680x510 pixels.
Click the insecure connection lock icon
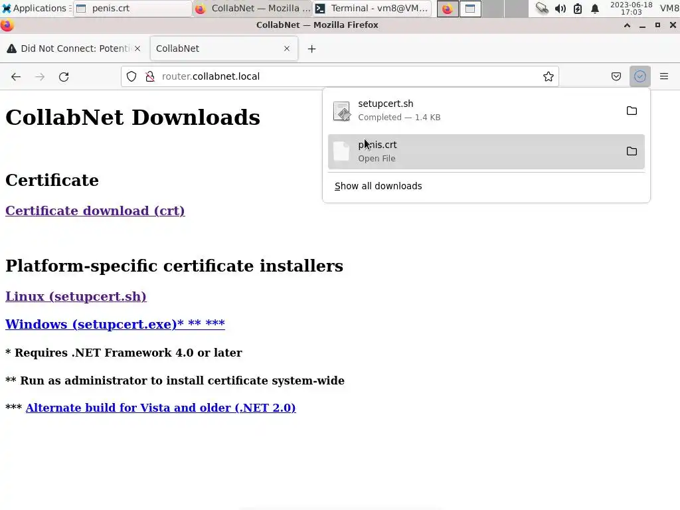click(x=150, y=77)
